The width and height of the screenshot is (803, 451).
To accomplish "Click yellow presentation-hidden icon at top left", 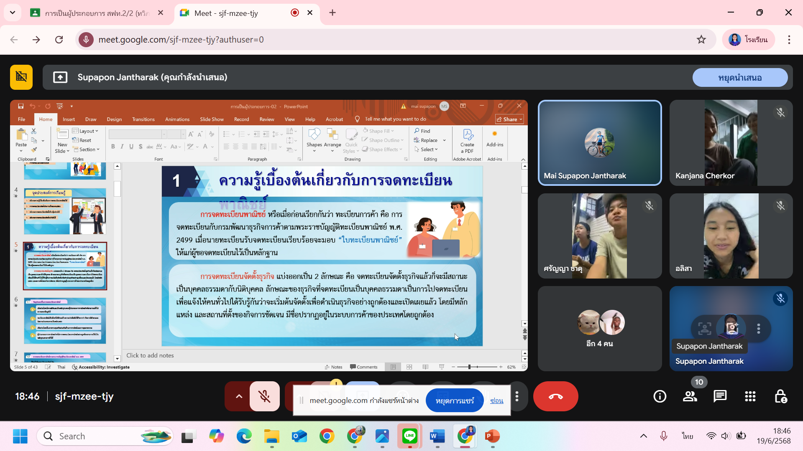I will pos(21,77).
